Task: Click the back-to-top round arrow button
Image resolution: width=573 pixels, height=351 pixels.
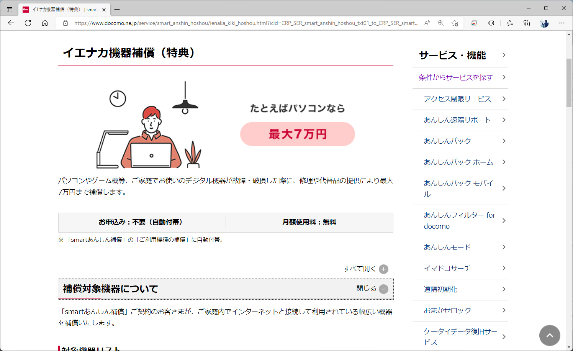Action: pyautogui.click(x=550, y=335)
